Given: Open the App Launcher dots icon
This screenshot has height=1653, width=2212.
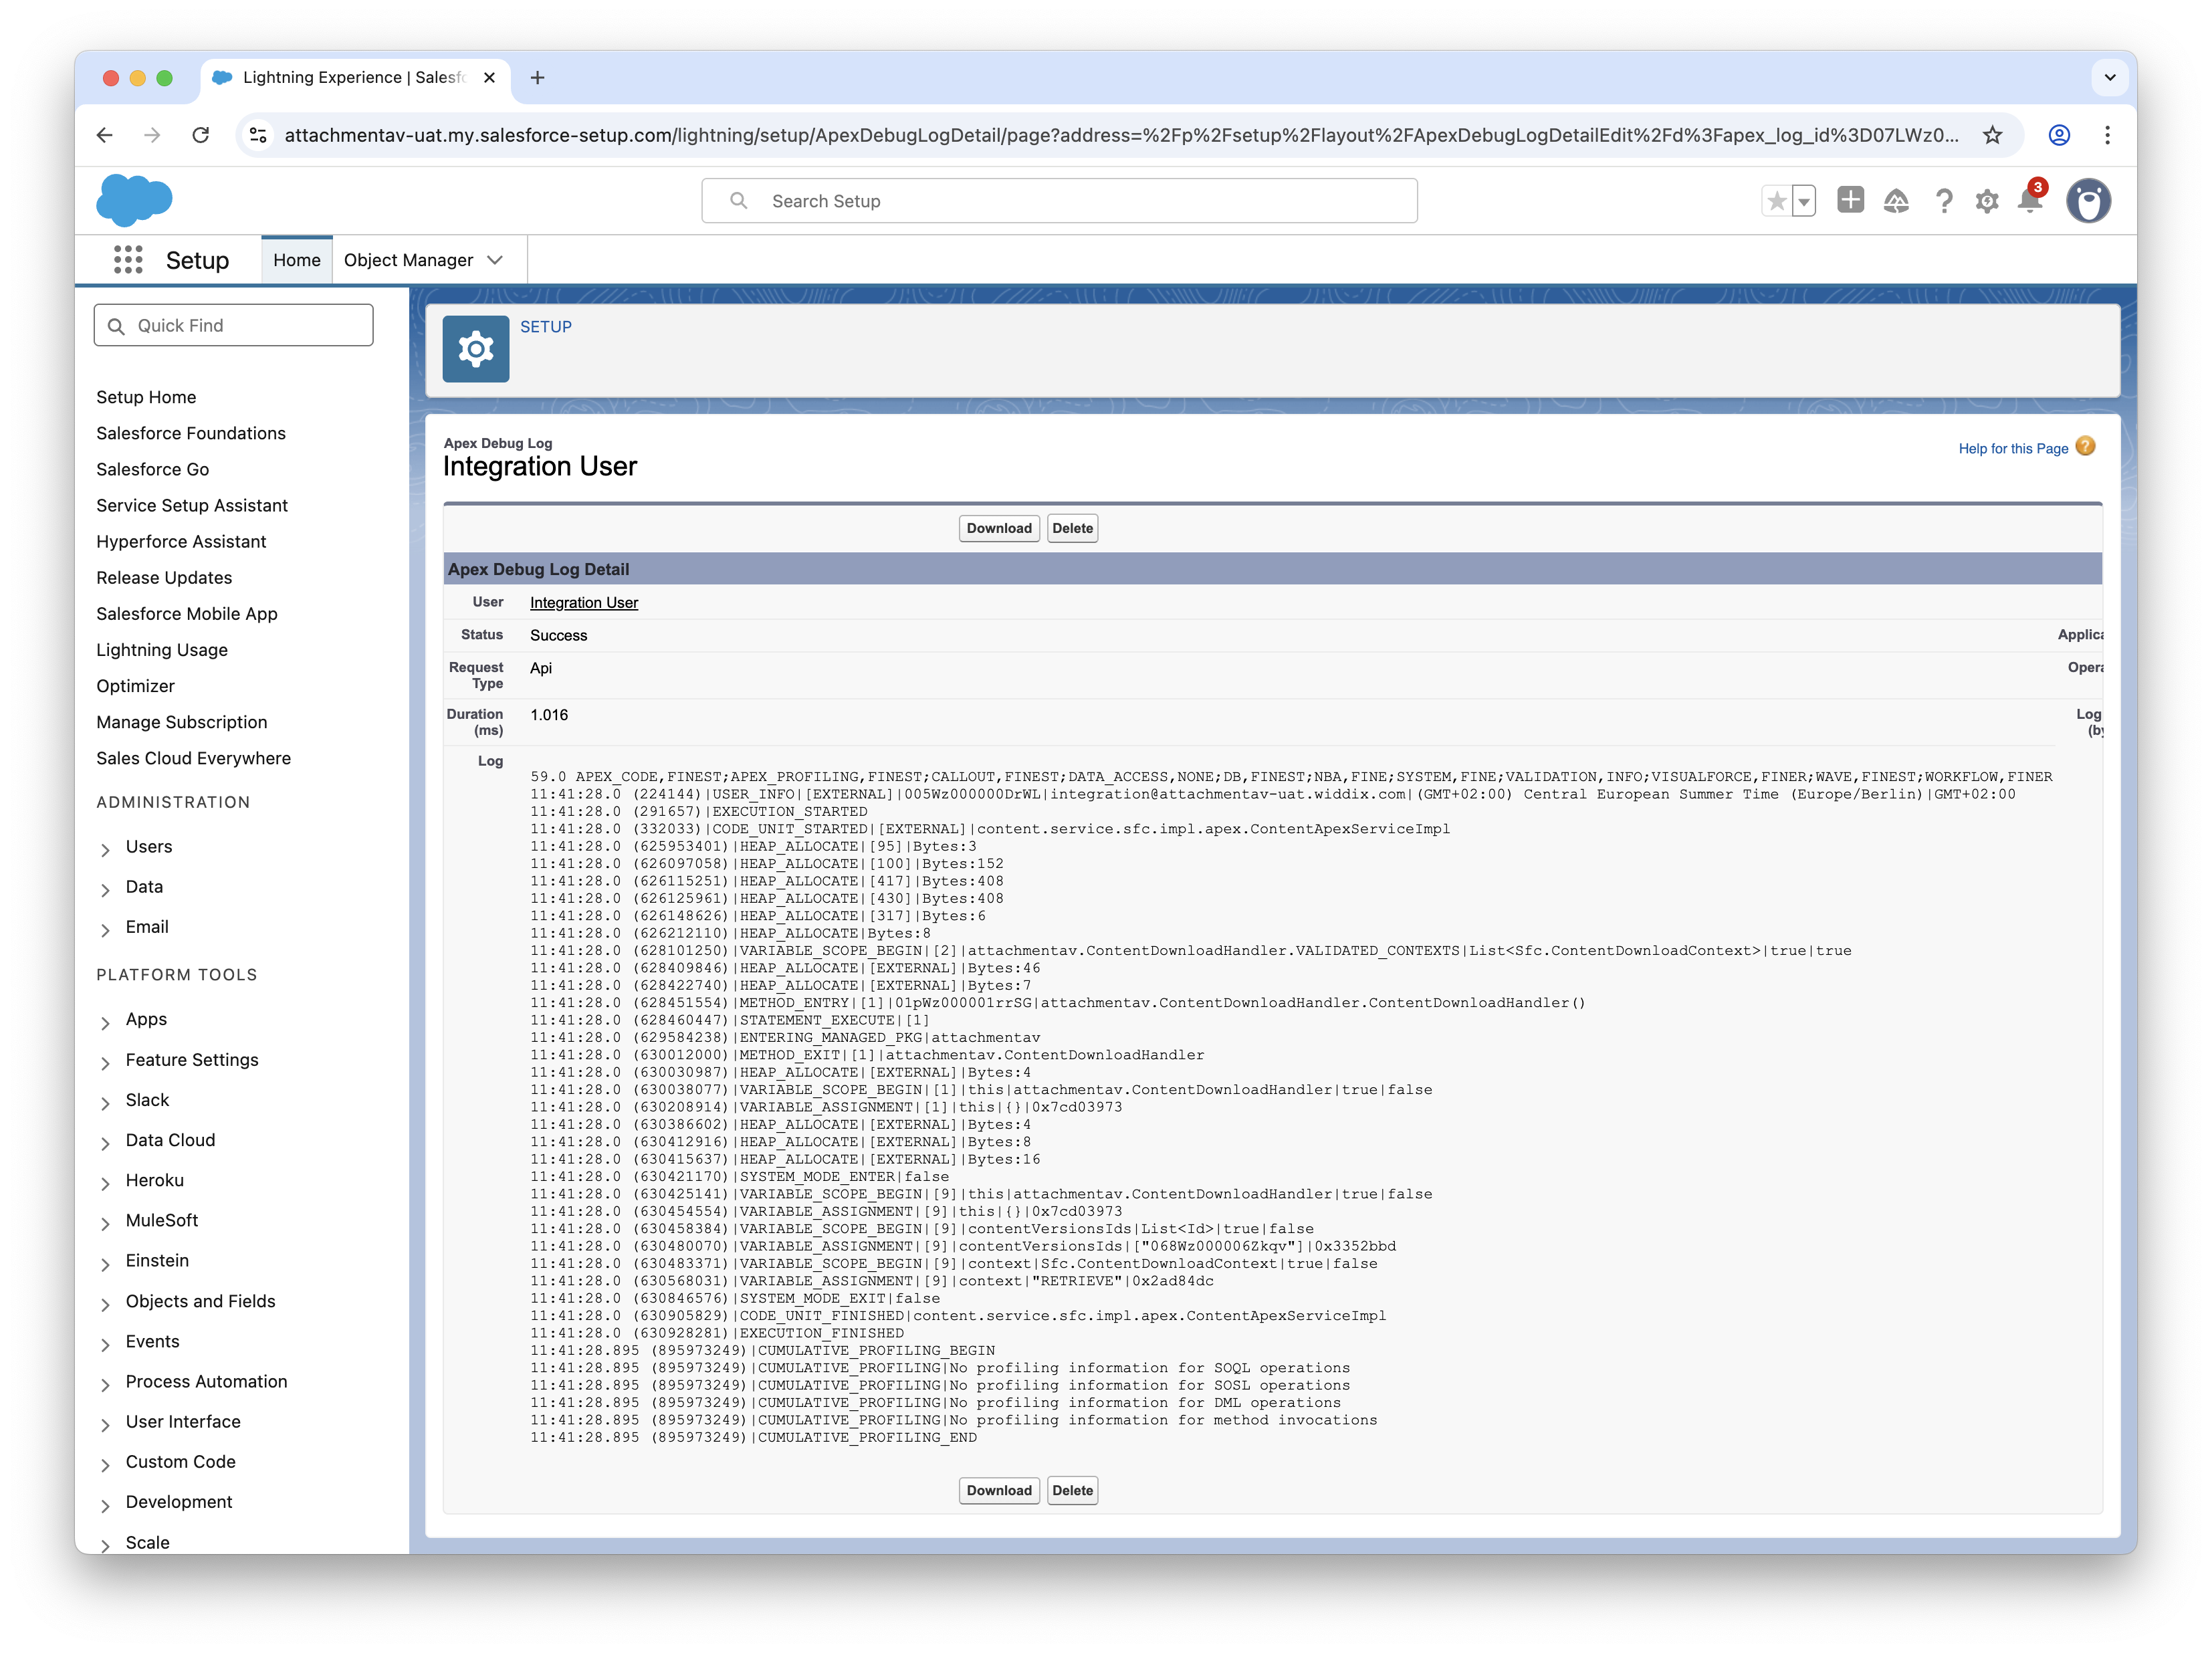Looking at the screenshot, I should (128, 260).
